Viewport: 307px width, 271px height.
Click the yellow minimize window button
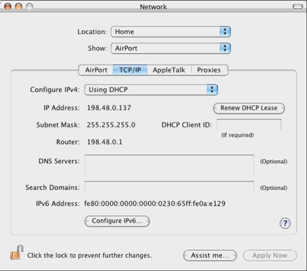point(18,7)
